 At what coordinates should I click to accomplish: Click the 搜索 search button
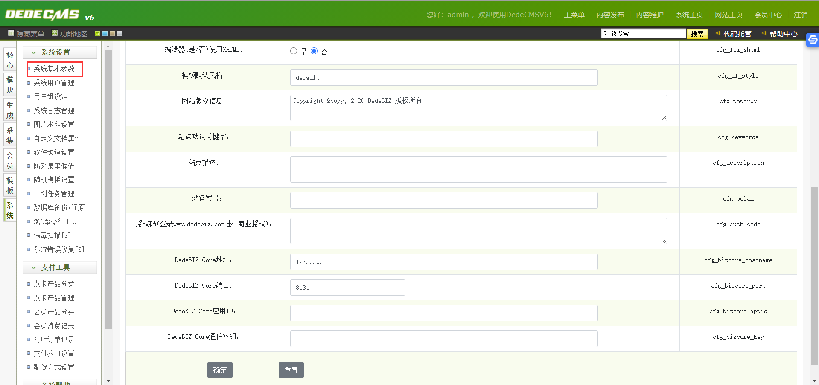pyautogui.click(x=697, y=34)
